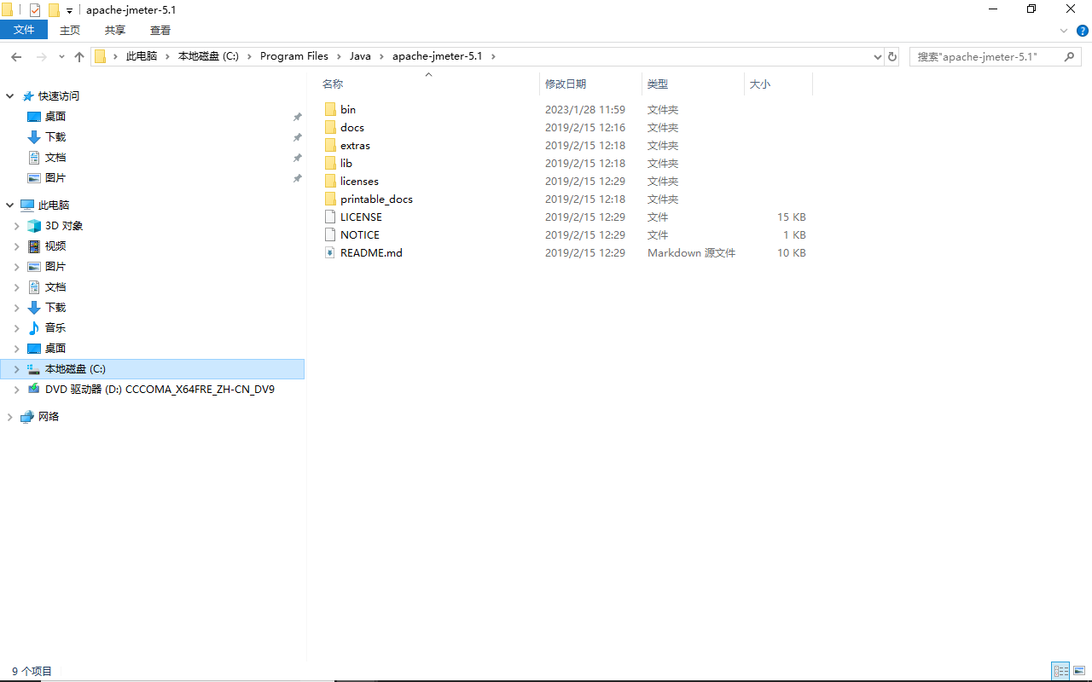Image resolution: width=1092 pixels, height=682 pixels.
Task: Select the NOTICE file icon
Action: click(330, 234)
